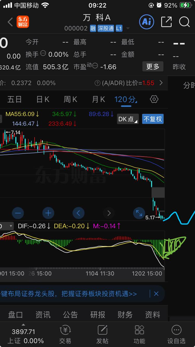Tap the 昨收 label
The image size is (195, 347).
click(x=179, y=67)
